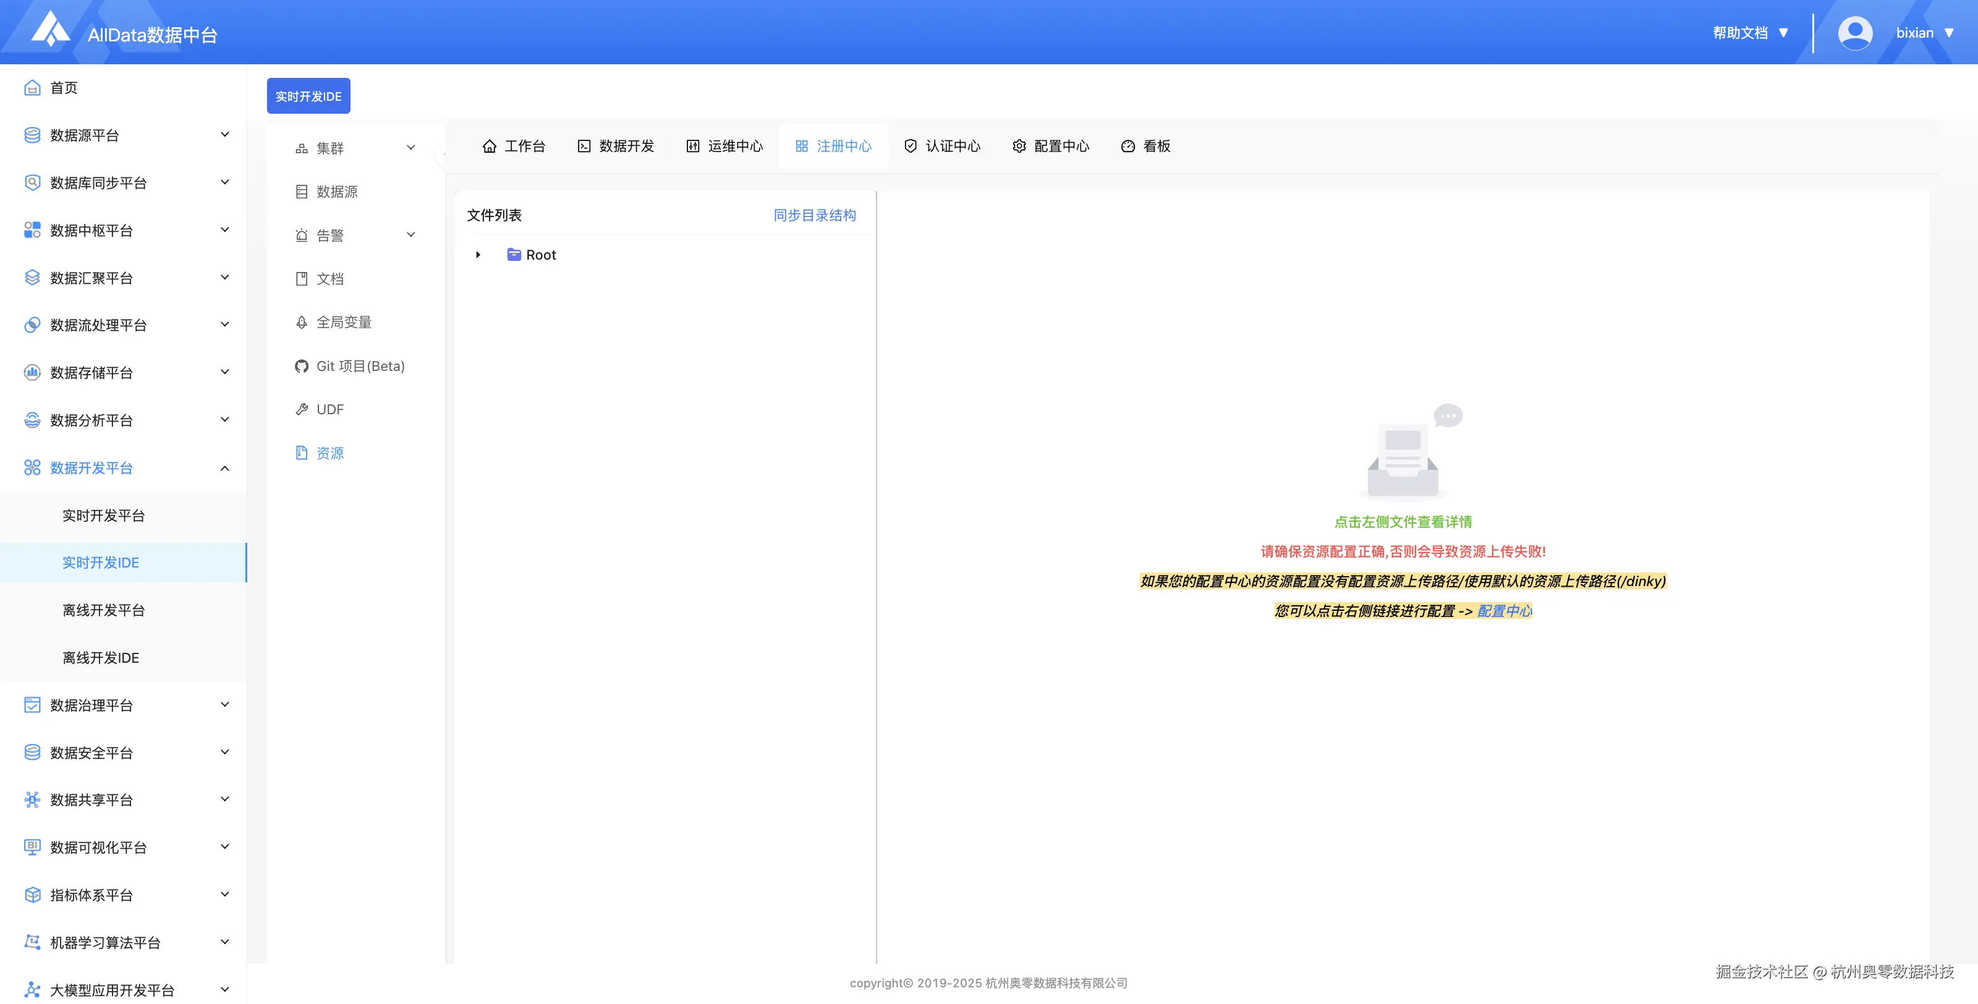The image size is (1978, 1004).
Task: Click the 全局变量 rocket icon
Action: [x=301, y=323]
